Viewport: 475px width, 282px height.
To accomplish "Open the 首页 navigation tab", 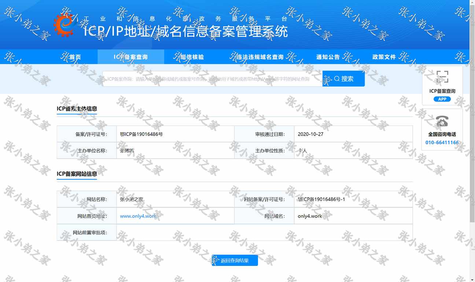I will [75, 57].
